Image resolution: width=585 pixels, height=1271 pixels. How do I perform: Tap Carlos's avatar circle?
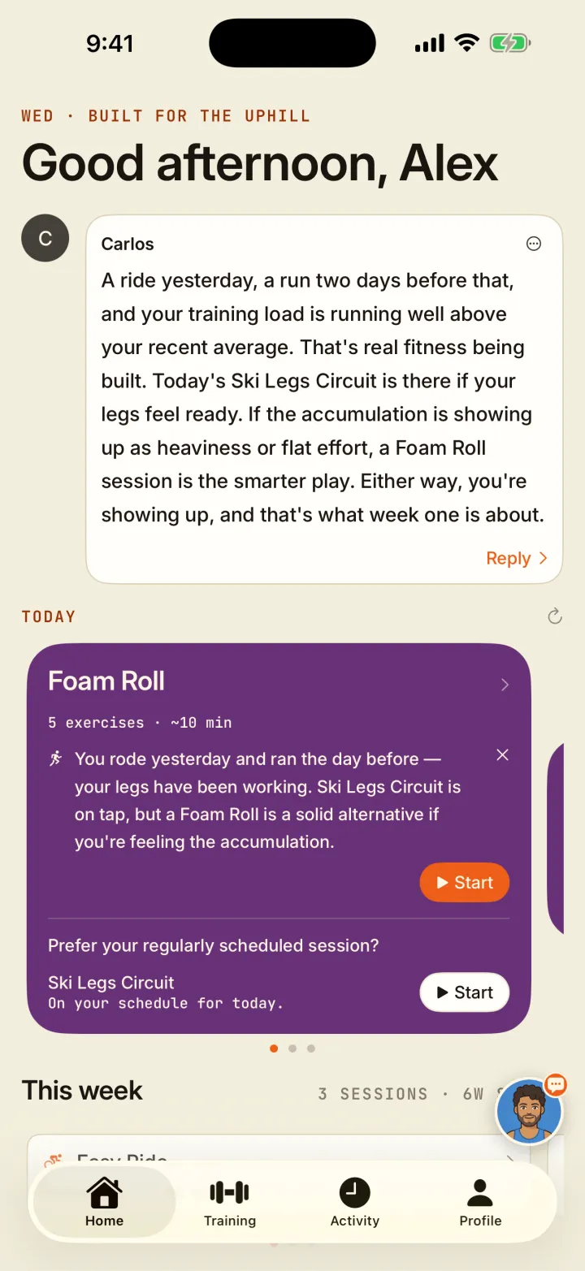click(45, 238)
